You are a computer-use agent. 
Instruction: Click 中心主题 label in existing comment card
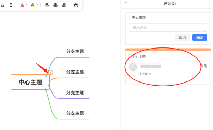(139, 57)
